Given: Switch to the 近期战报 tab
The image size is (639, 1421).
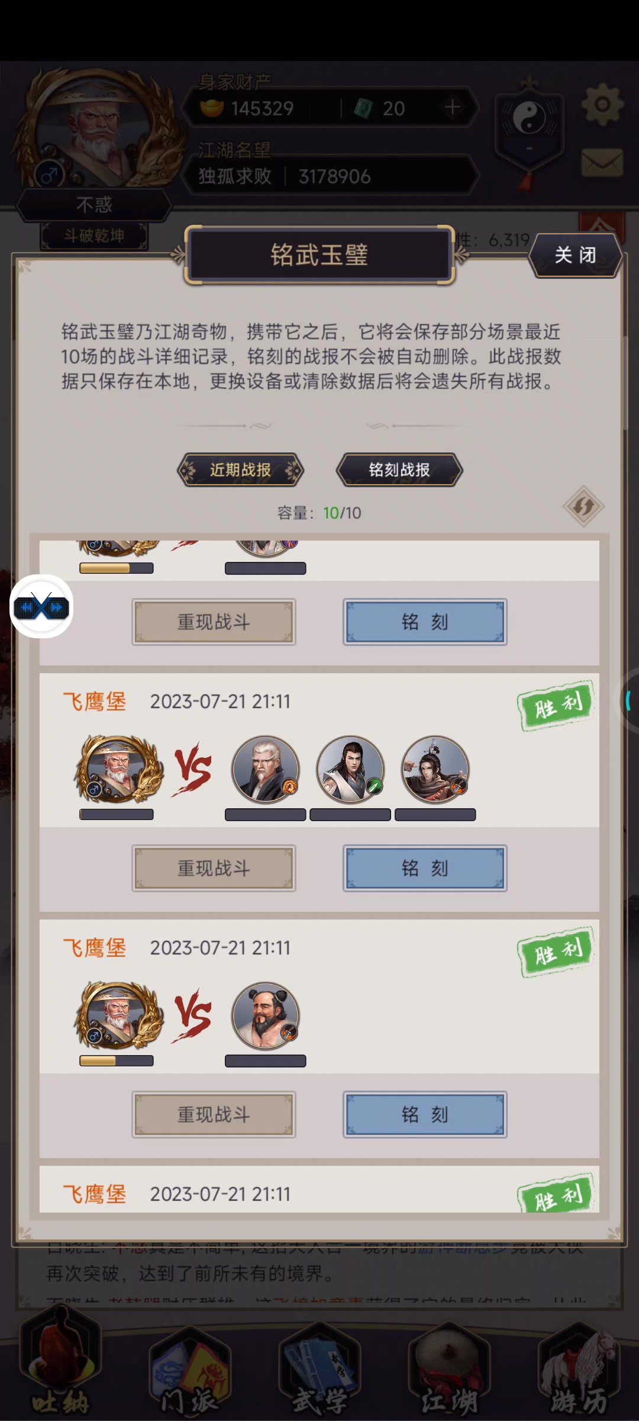Looking at the screenshot, I should pyautogui.click(x=240, y=470).
